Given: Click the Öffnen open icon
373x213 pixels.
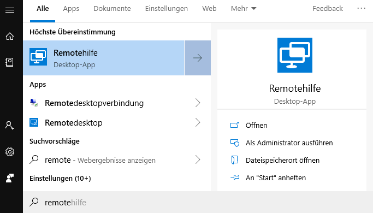Looking at the screenshot, I should tap(234, 125).
